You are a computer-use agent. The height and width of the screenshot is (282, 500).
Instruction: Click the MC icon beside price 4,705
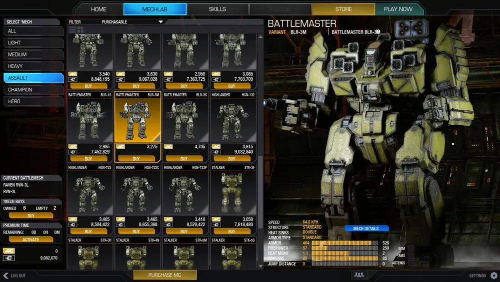168,147
